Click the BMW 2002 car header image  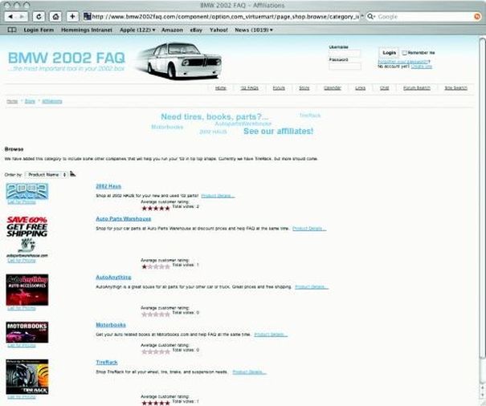[180, 61]
